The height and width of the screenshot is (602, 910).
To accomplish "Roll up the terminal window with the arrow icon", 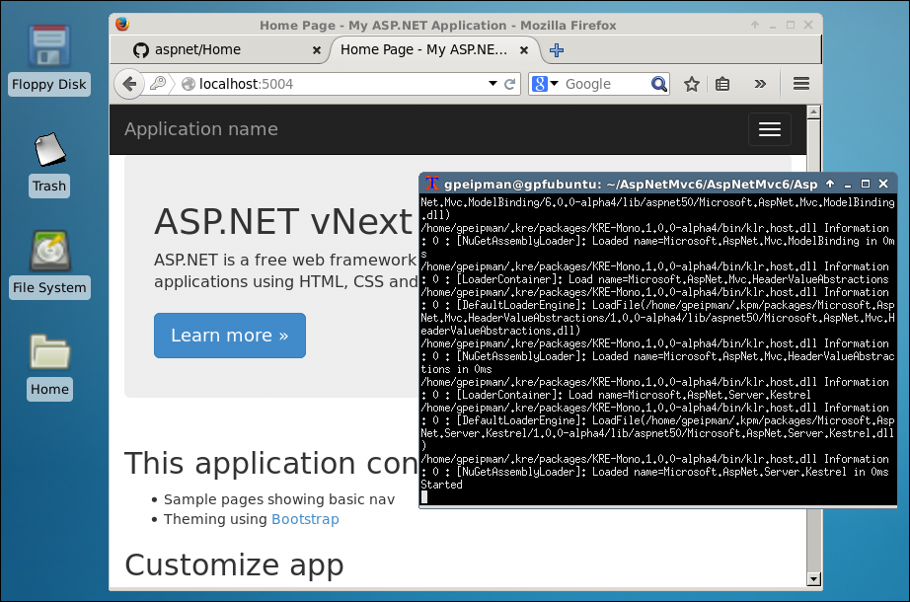I will [x=830, y=184].
